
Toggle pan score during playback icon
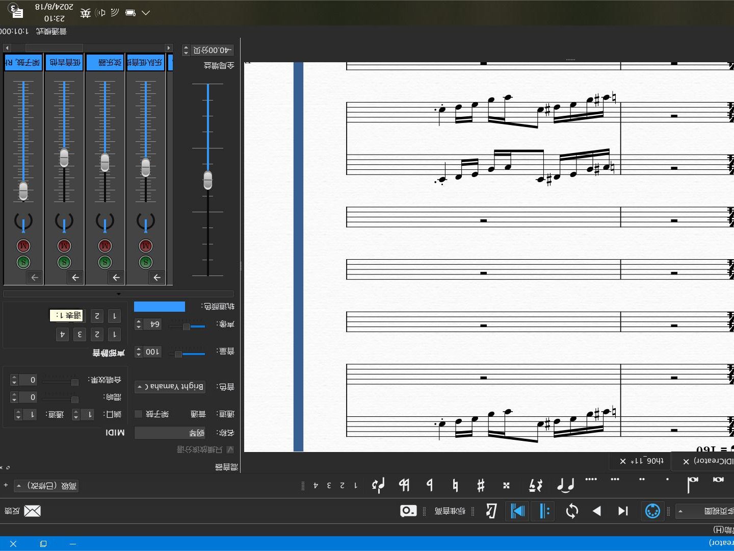point(517,511)
